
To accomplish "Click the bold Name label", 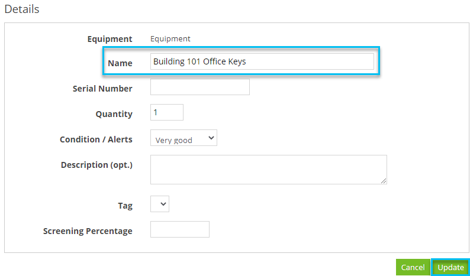I will [120, 63].
